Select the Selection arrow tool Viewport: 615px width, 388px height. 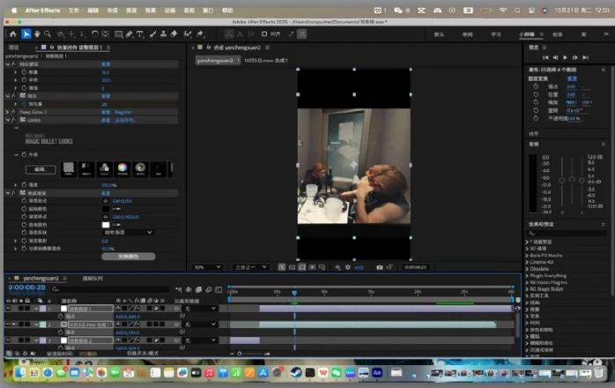pyautogui.click(x=26, y=34)
